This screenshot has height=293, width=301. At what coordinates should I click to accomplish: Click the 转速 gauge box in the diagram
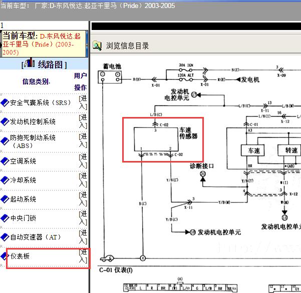click(x=289, y=150)
